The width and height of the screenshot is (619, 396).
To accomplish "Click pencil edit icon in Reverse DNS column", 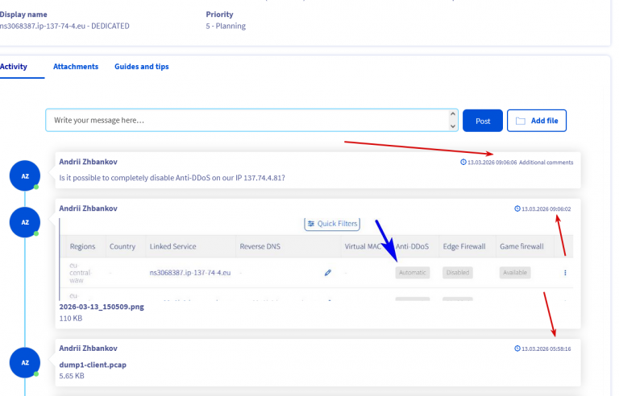I will 328,273.
